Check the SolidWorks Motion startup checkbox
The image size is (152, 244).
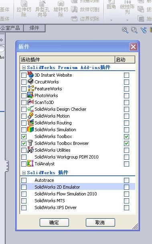(126, 116)
